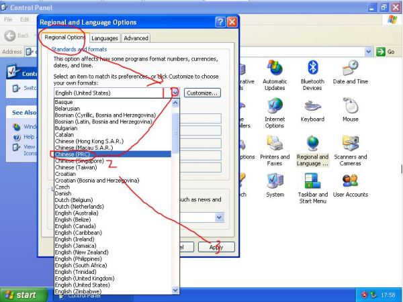Screen dimensions: 403x302
Task: Switch to the Regional Options tab
Action: click(x=64, y=38)
